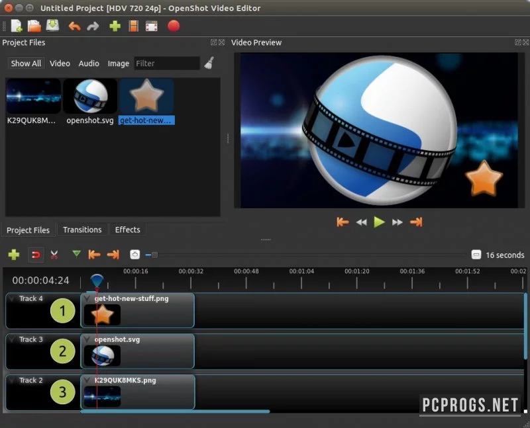Image resolution: width=530 pixels, height=428 pixels.
Task: Export video with the red record button
Action: point(174,26)
